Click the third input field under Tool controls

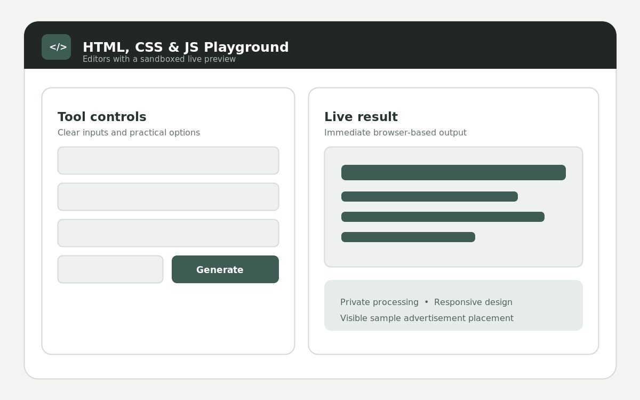point(168,233)
